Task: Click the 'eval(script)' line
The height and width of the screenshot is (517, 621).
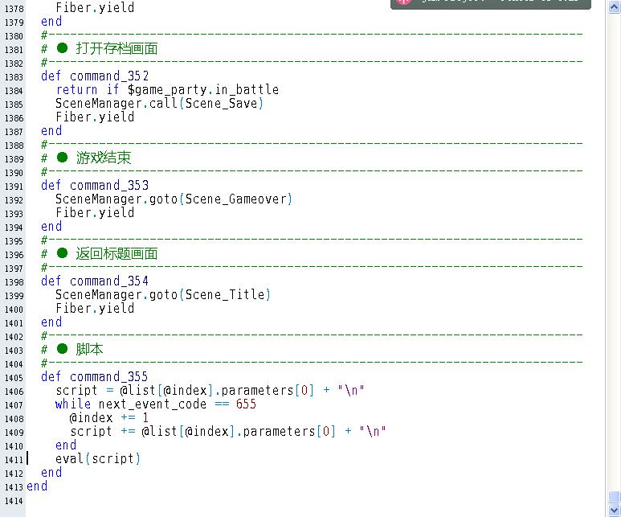Action: pos(98,459)
